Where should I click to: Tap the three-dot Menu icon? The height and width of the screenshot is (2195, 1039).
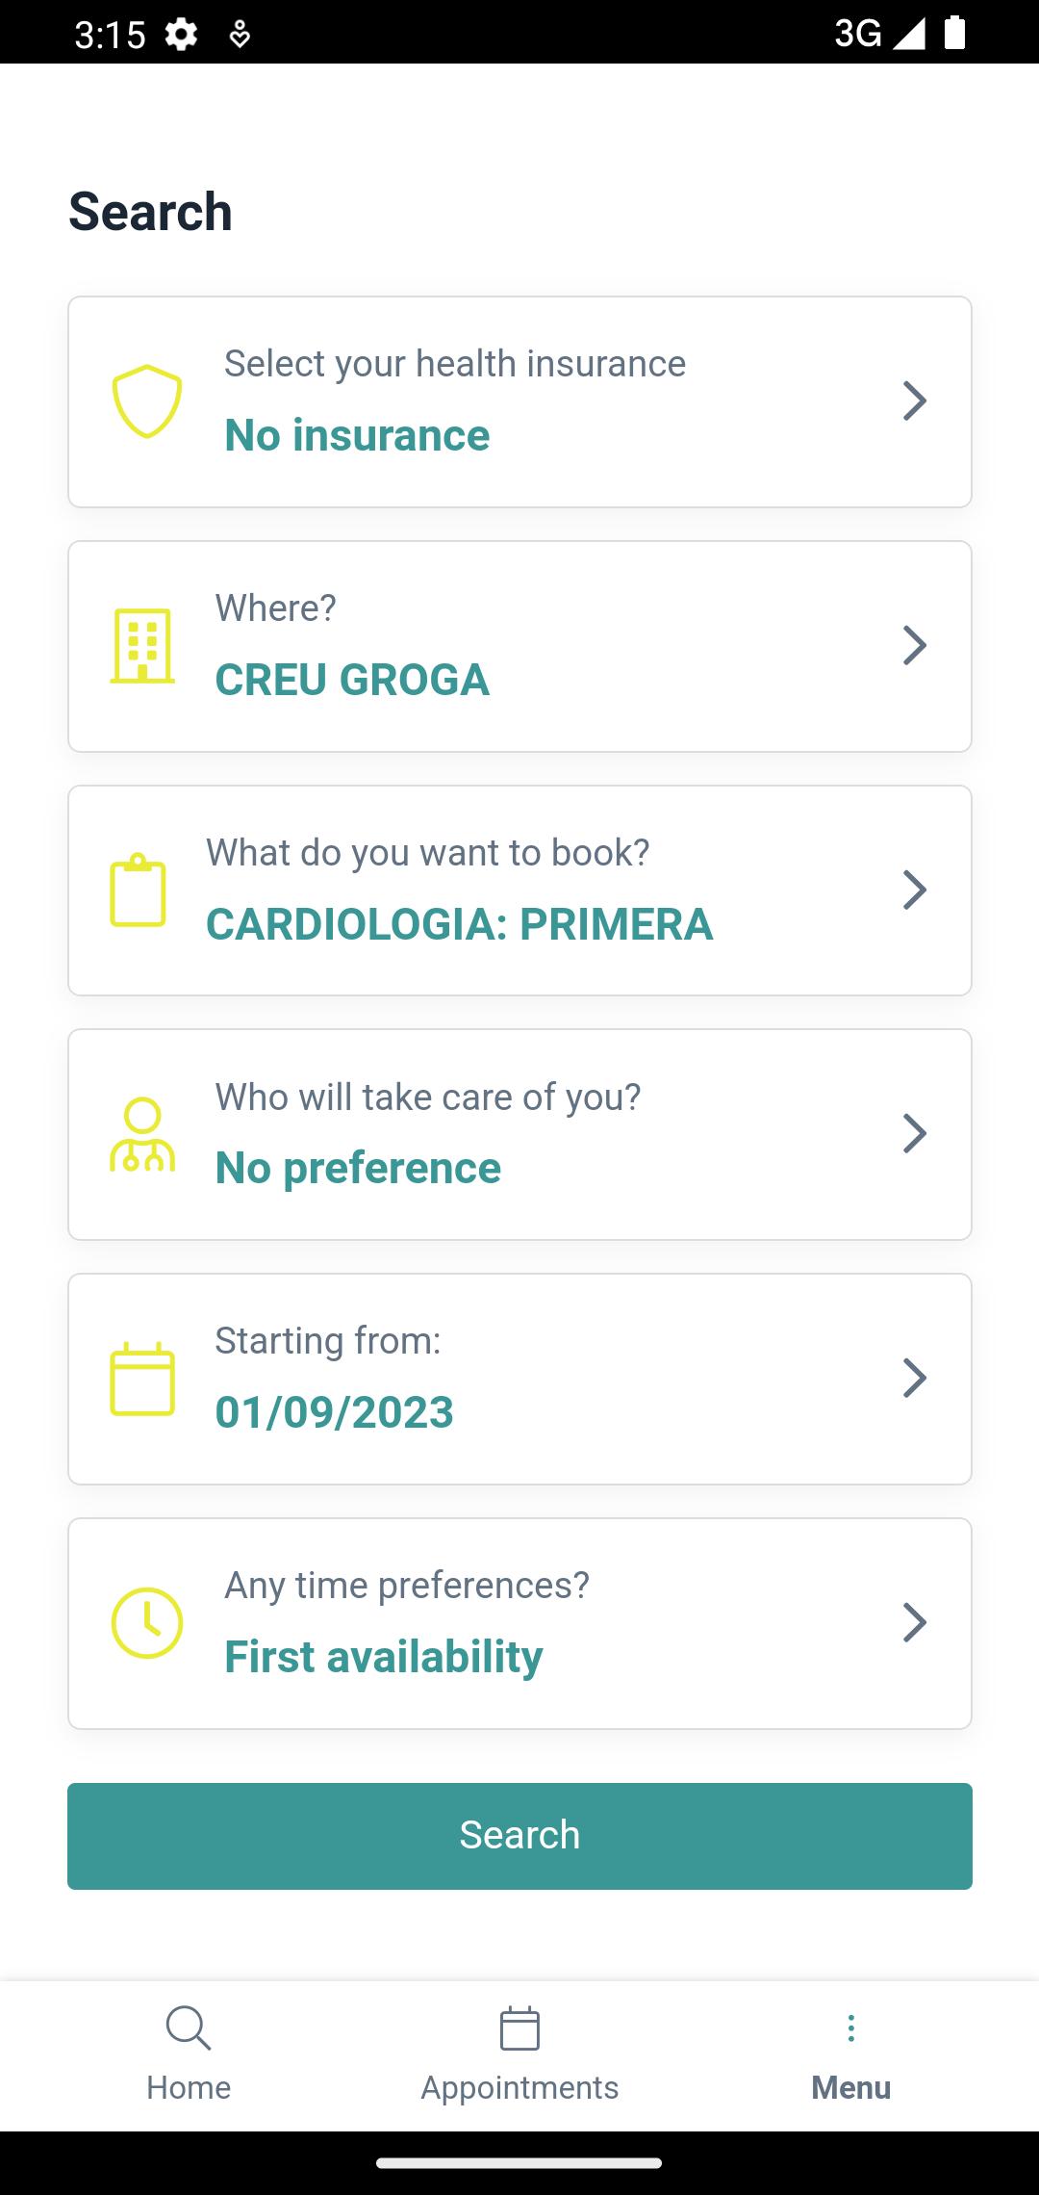point(850,2028)
